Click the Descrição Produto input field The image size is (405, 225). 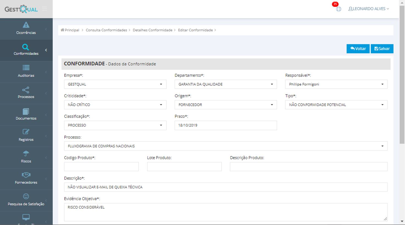(x=309, y=166)
